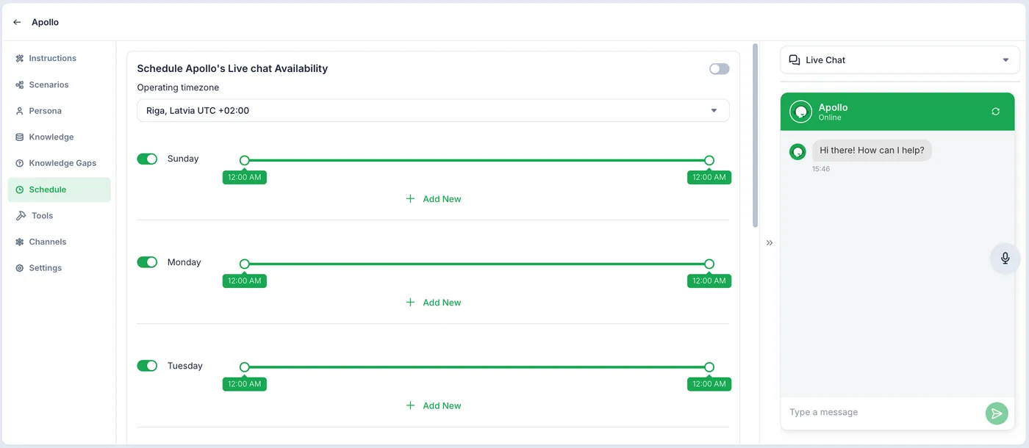Click the Operating timezone label
The height and width of the screenshot is (448, 1029).
[x=178, y=87]
